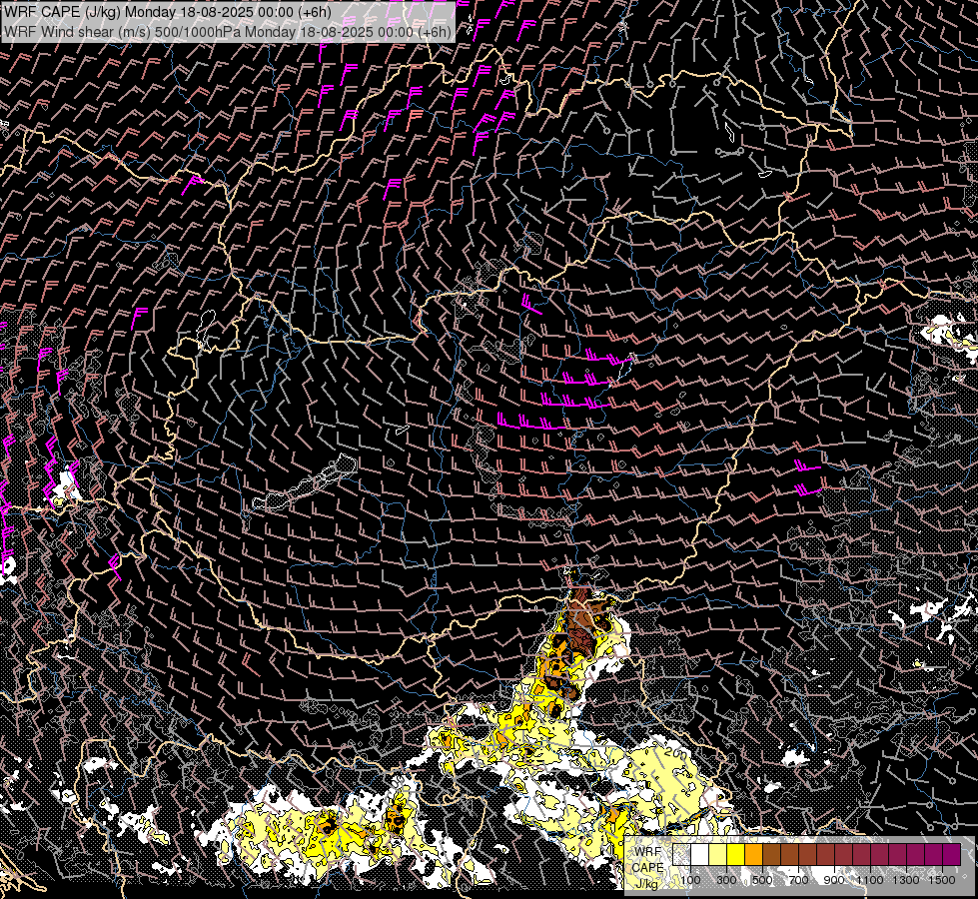Select the first brown swatch after the 500 tick
Image resolution: width=978 pixels, height=899 pixels.
click(771, 854)
